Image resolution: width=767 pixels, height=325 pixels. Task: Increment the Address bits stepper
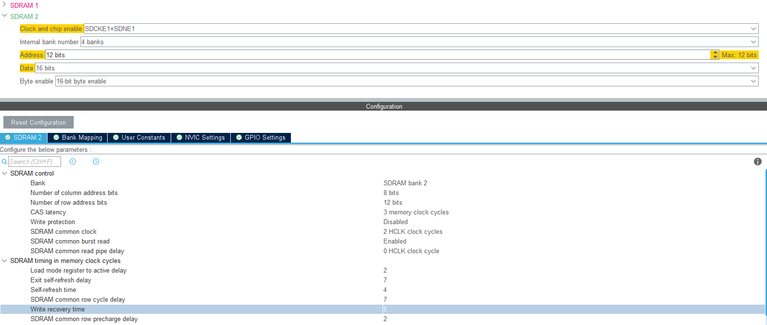pyautogui.click(x=715, y=52)
